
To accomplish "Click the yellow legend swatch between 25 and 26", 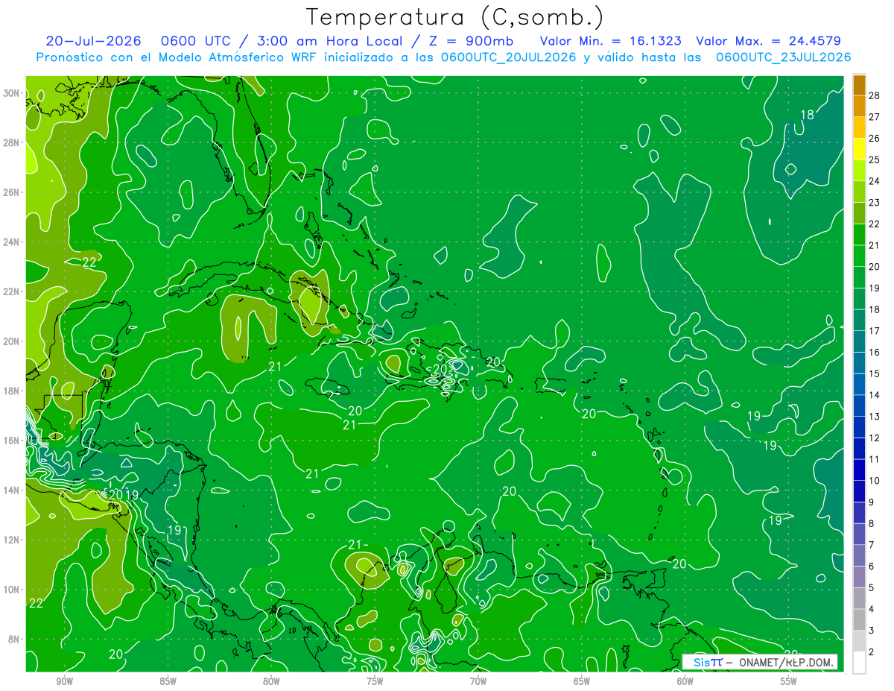I will tap(859, 148).
